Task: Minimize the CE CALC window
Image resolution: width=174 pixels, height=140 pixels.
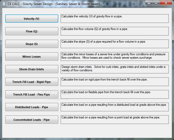Action: point(149,3)
